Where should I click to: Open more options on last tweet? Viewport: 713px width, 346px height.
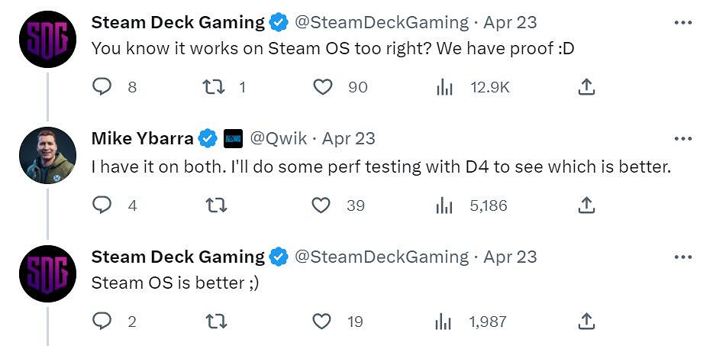683,256
